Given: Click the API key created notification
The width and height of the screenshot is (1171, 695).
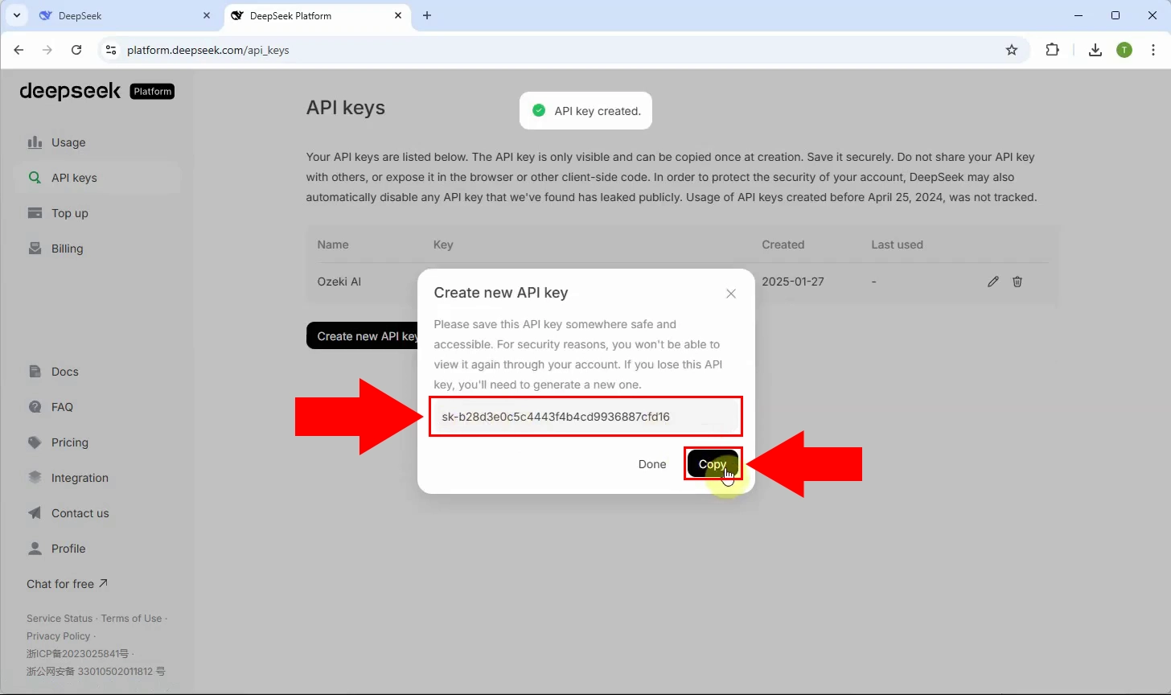Looking at the screenshot, I should pos(585,111).
